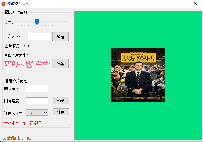Viewport: 203px width, 142px height.
Task: Click the 尺寸 slider track left of thumb
Action: (25, 21)
